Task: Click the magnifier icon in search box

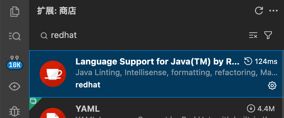Action: [44, 36]
